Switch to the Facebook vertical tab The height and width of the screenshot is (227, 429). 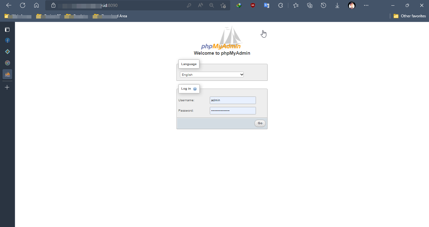pos(7,40)
